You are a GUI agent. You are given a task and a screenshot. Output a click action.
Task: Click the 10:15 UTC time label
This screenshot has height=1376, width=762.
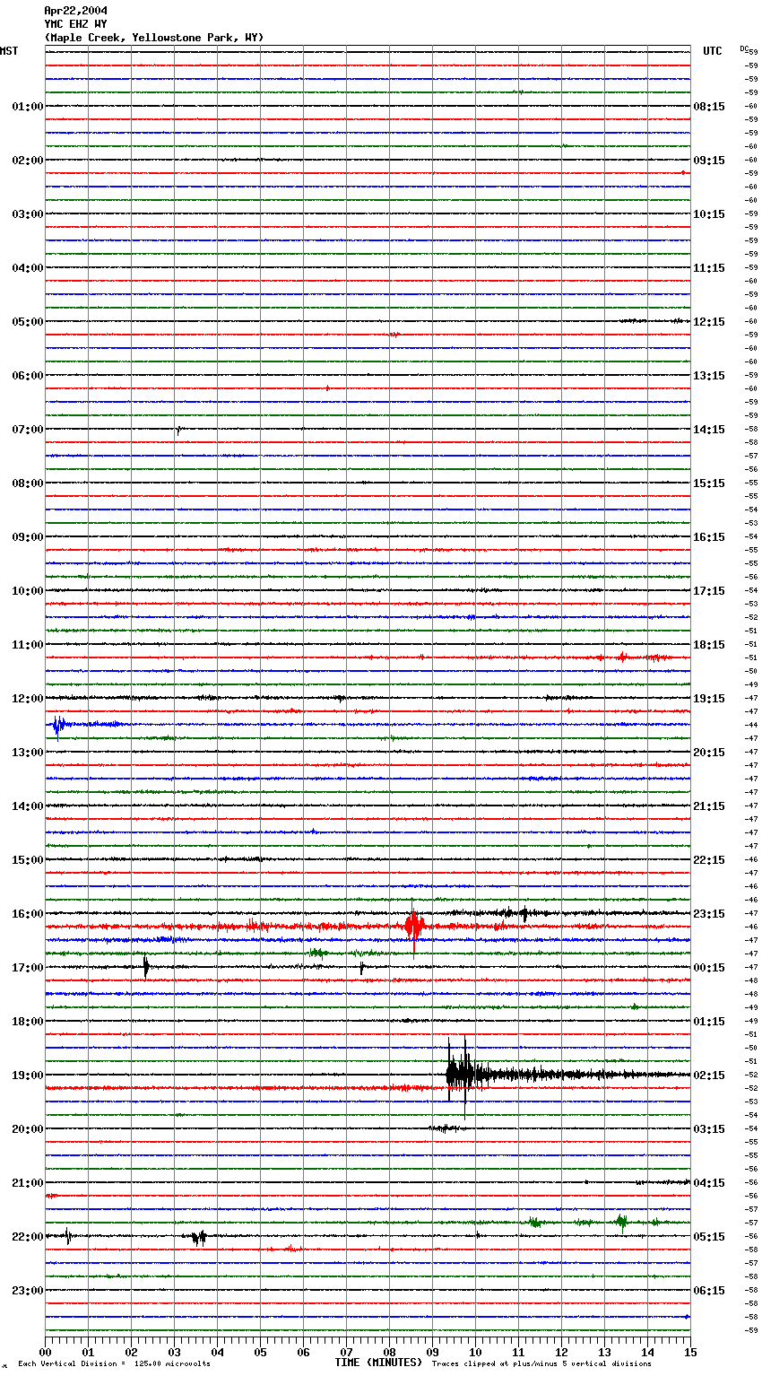pos(709,214)
